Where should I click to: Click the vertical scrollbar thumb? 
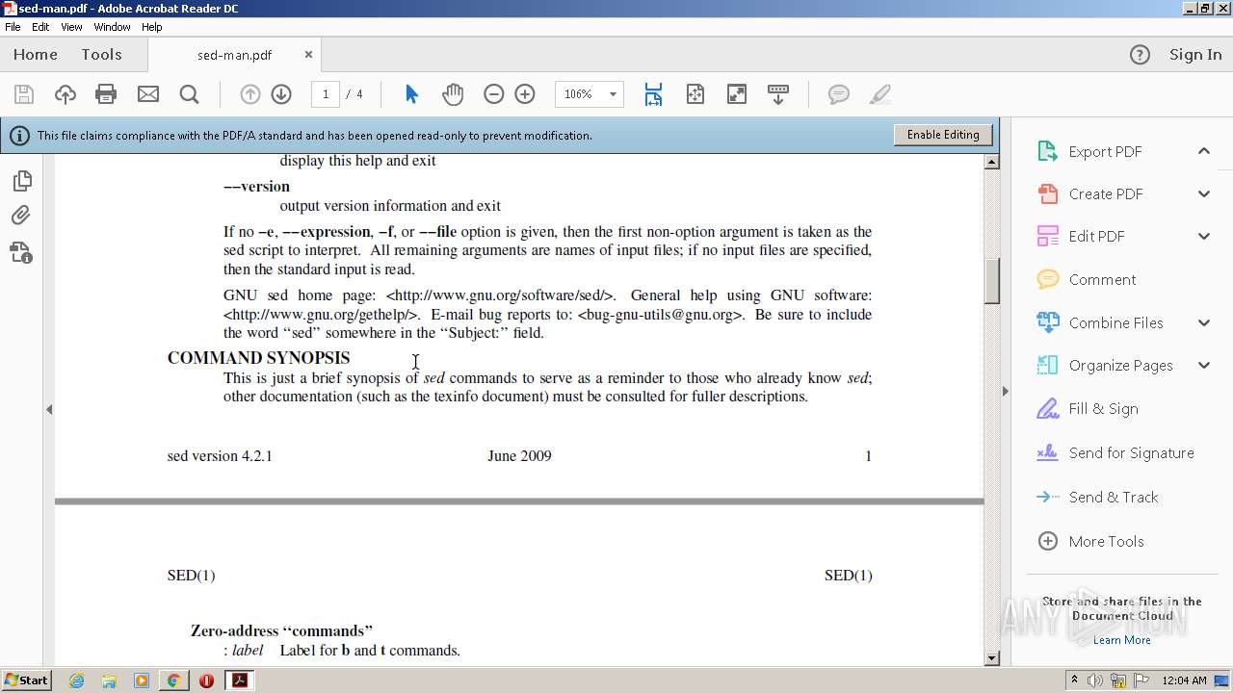click(x=991, y=279)
